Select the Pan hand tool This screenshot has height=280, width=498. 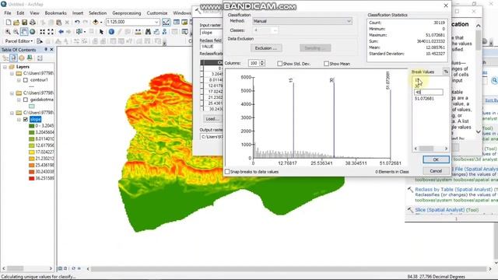(x=24, y=32)
